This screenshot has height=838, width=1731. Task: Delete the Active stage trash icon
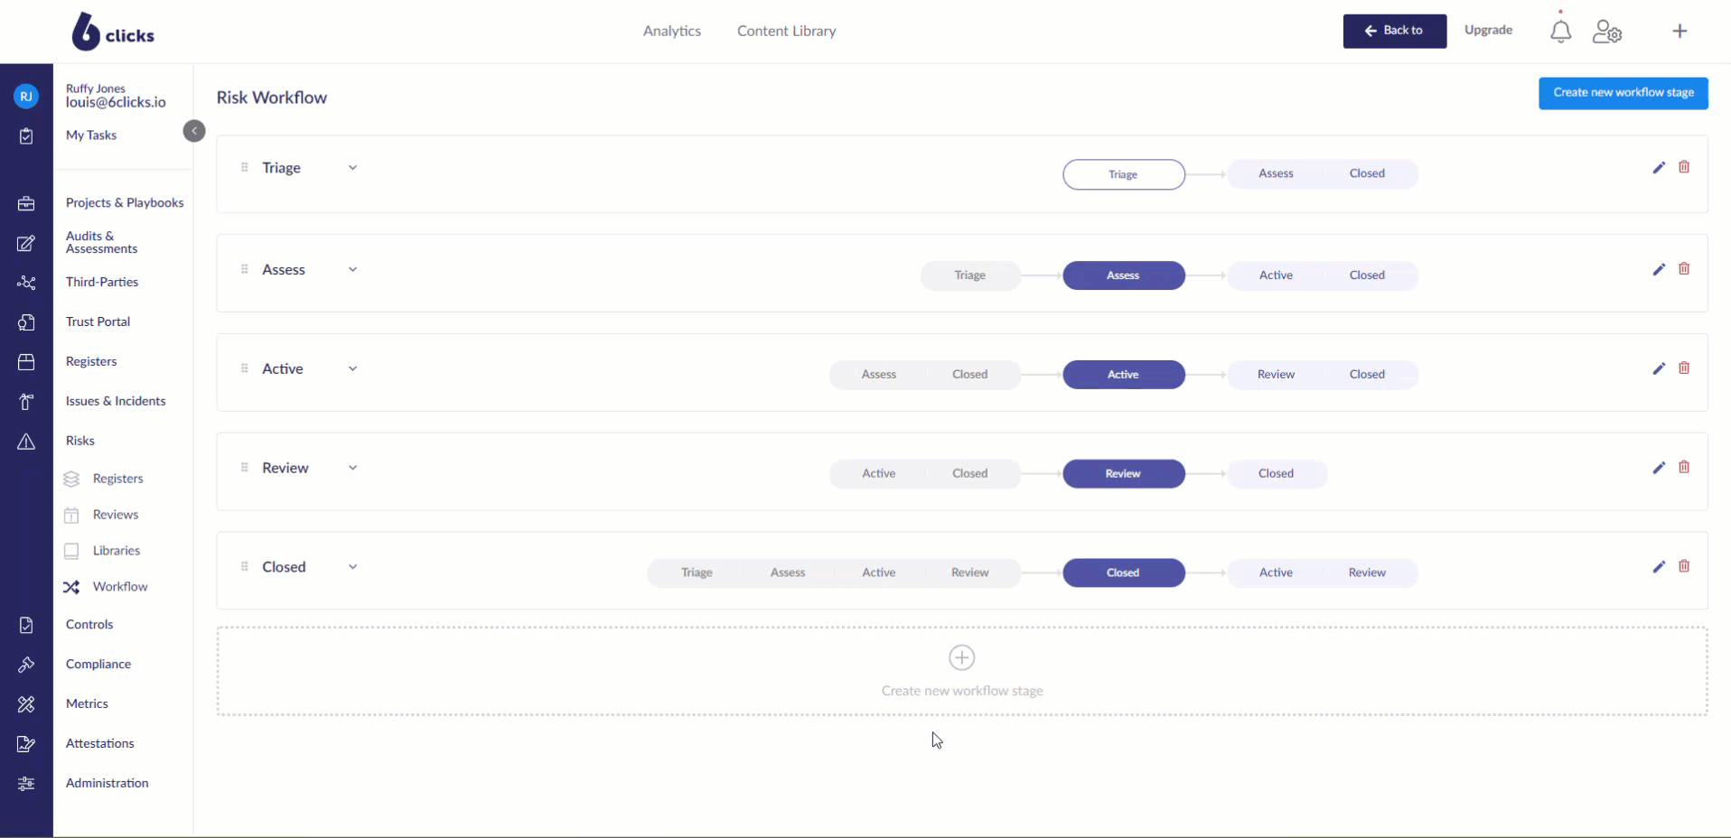(1684, 368)
